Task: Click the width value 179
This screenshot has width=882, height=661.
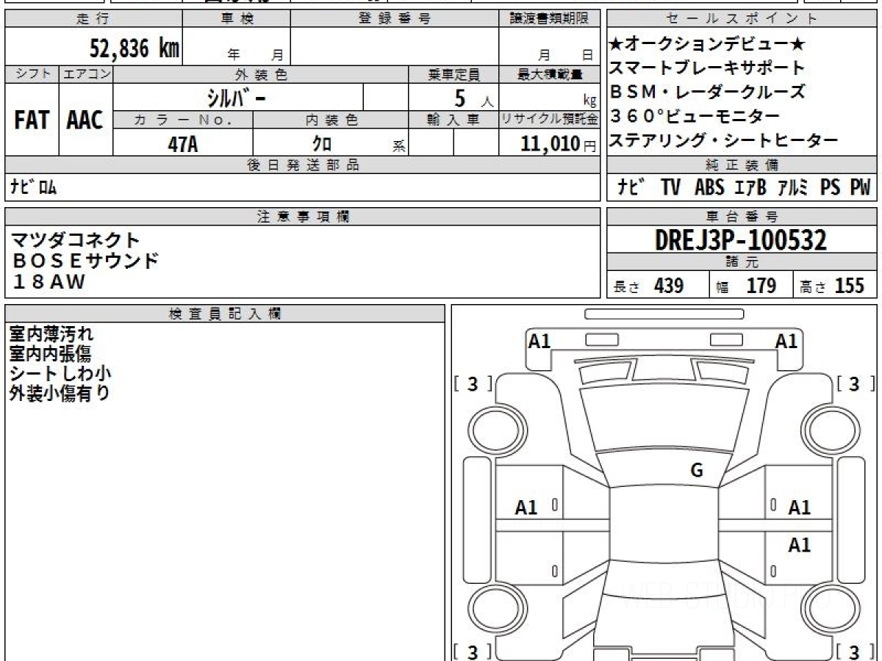Action: [761, 286]
